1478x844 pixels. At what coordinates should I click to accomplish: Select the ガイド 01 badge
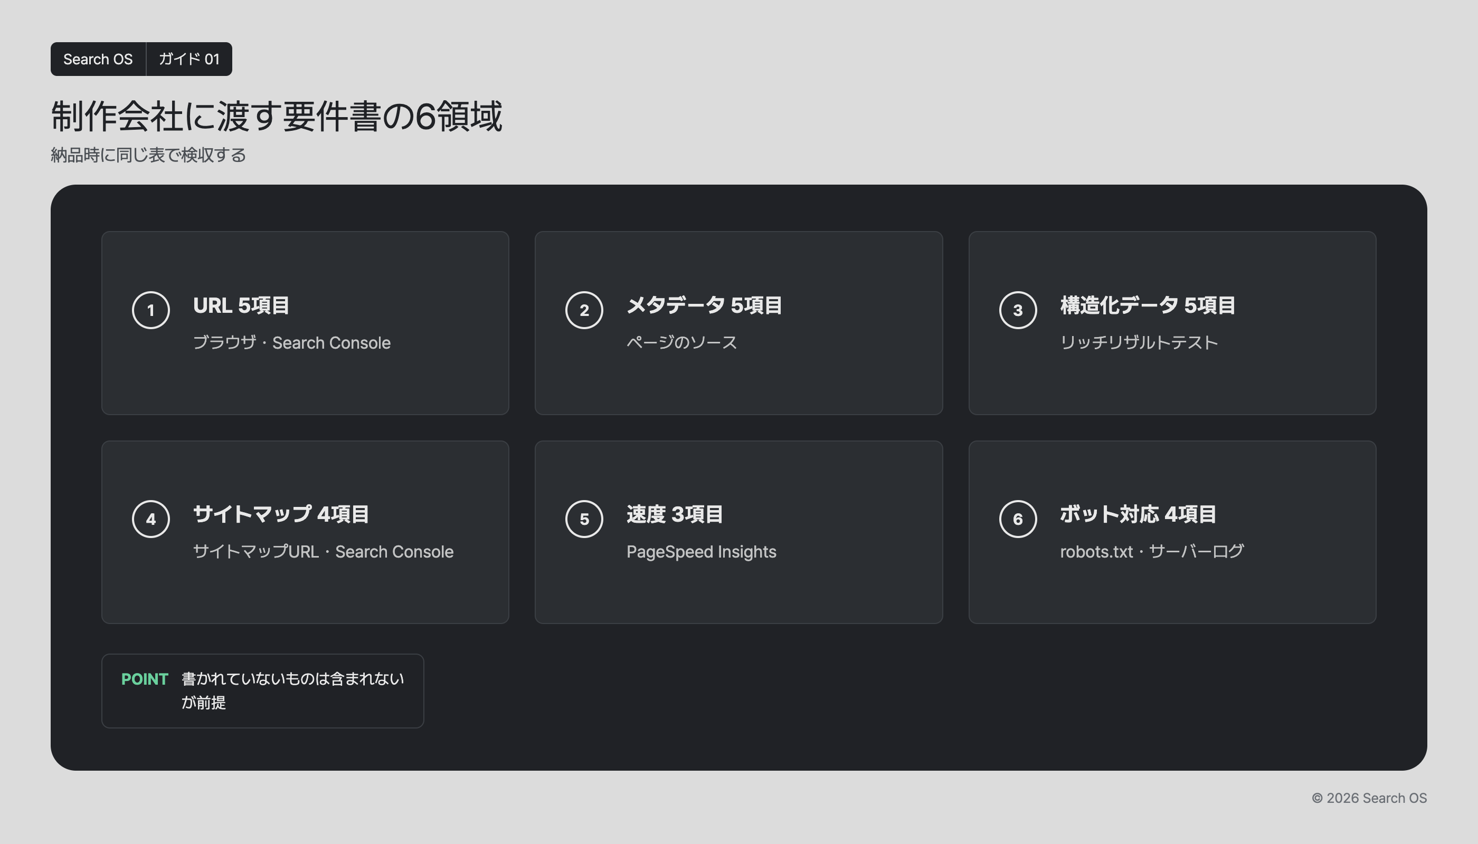189,59
